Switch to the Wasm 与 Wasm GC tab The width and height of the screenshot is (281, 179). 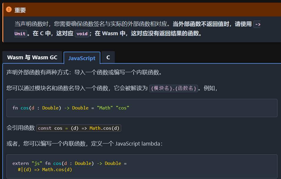32,58
